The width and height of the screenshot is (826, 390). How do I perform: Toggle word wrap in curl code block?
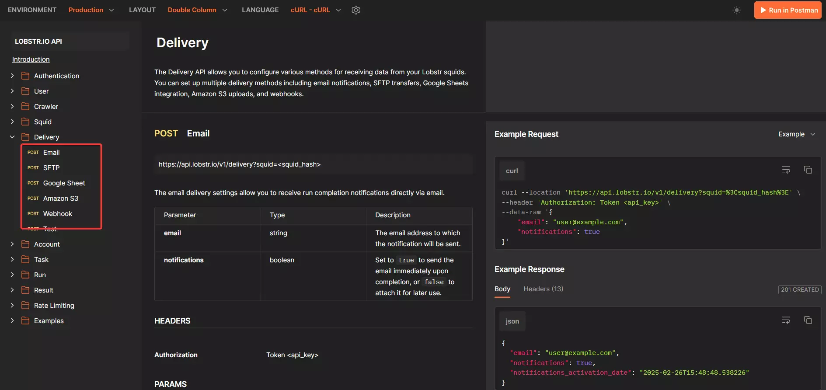tap(786, 170)
